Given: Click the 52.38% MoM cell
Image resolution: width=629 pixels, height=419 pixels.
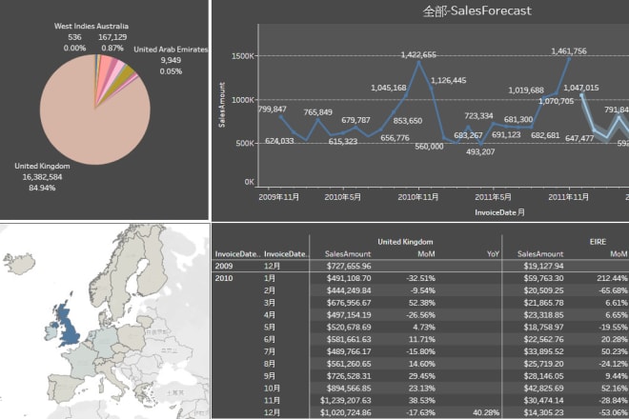Looking at the screenshot, I should click(421, 303).
